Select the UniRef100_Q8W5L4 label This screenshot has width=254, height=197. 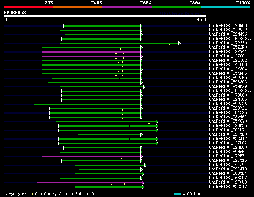[x=228, y=174]
